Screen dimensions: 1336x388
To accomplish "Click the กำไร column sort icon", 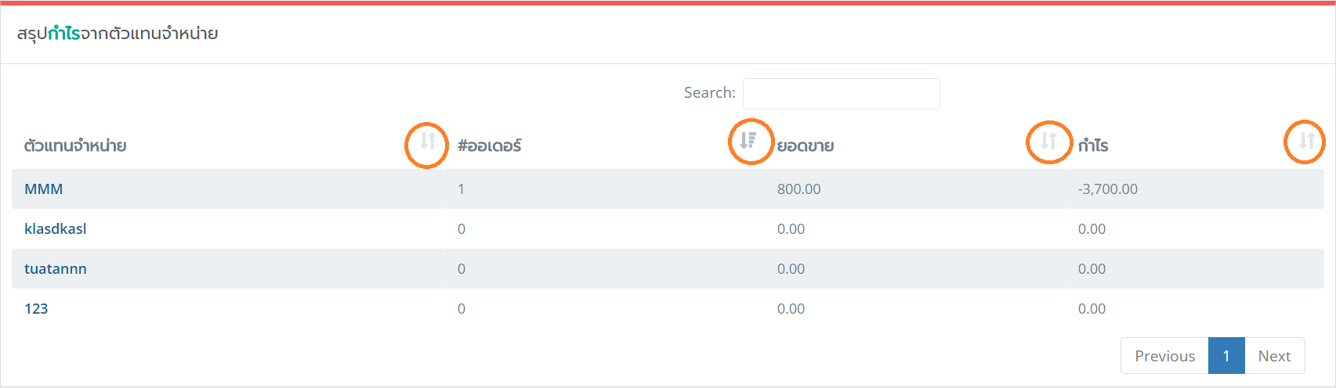I will (1306, 141).
